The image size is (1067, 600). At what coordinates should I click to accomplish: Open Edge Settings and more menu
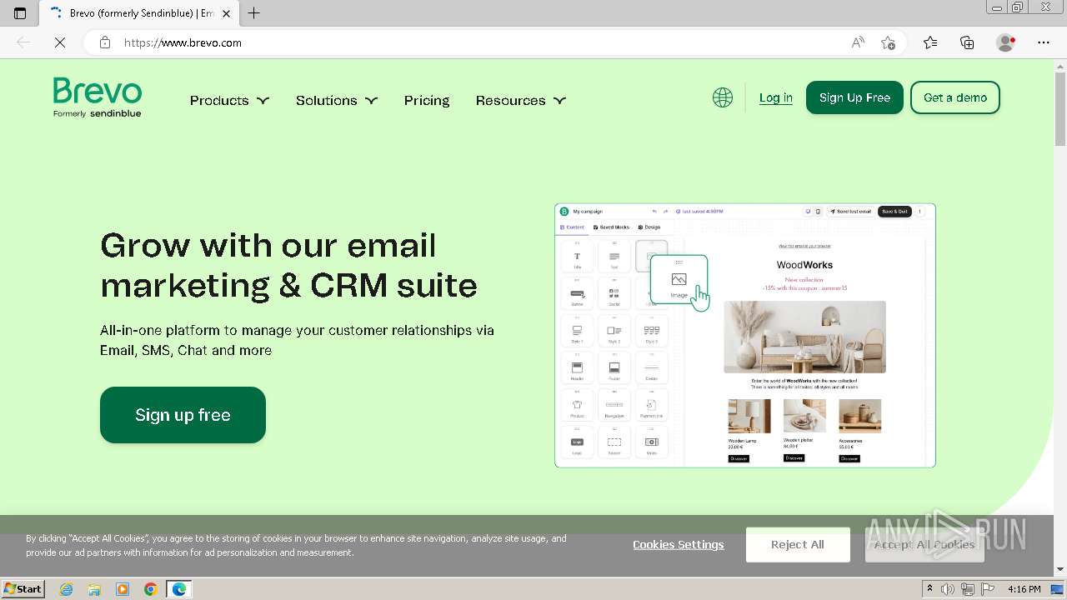coord(1044,42)
